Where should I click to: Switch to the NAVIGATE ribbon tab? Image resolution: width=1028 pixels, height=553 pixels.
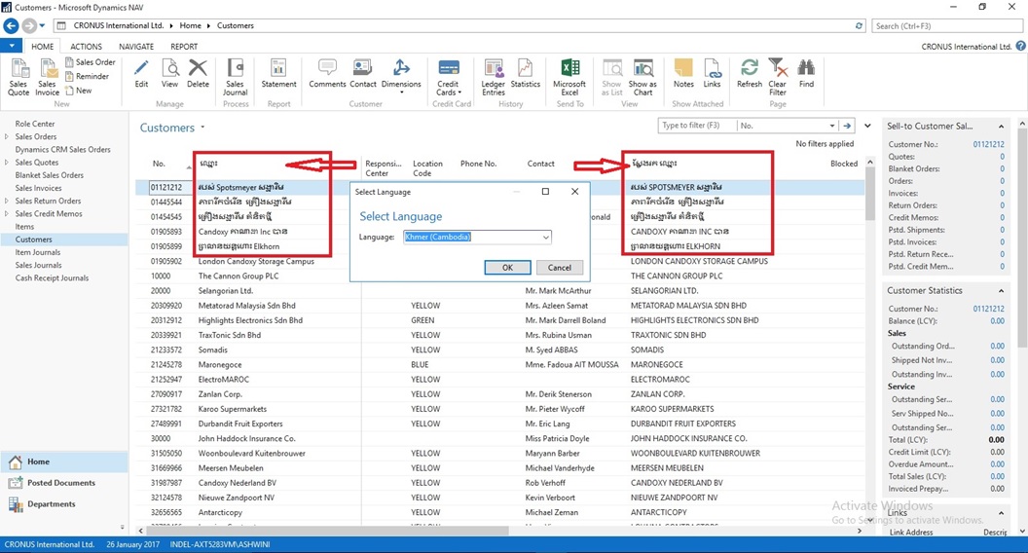coord(136,46)
